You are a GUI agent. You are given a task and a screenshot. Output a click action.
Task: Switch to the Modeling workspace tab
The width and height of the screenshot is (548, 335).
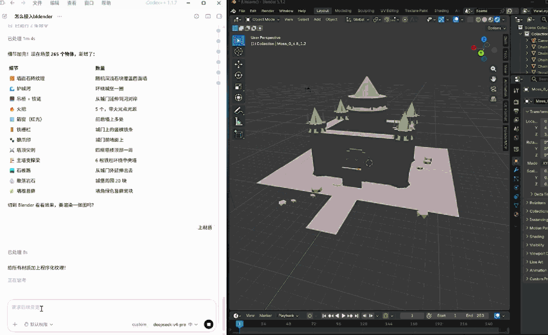pyautogui.click(x=343, y=11)
